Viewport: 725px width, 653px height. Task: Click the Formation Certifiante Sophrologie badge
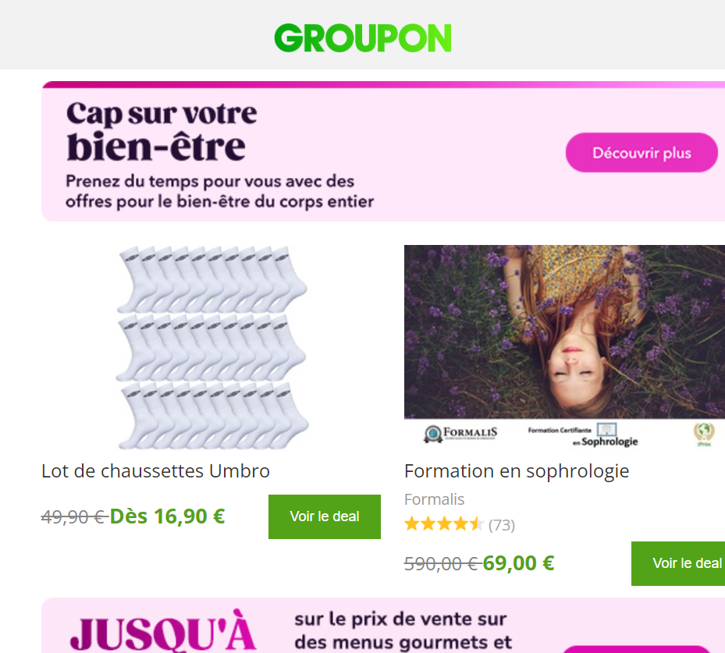click(x=583, y=435)
